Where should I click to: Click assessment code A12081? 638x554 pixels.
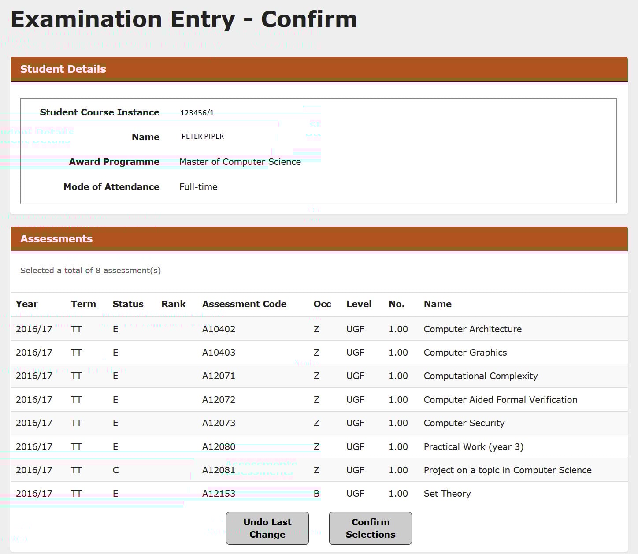pos(219,470)
